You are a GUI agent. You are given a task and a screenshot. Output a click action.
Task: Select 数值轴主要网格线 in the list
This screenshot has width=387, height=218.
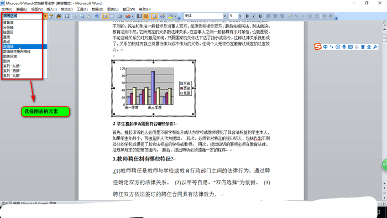coord(17,51)
